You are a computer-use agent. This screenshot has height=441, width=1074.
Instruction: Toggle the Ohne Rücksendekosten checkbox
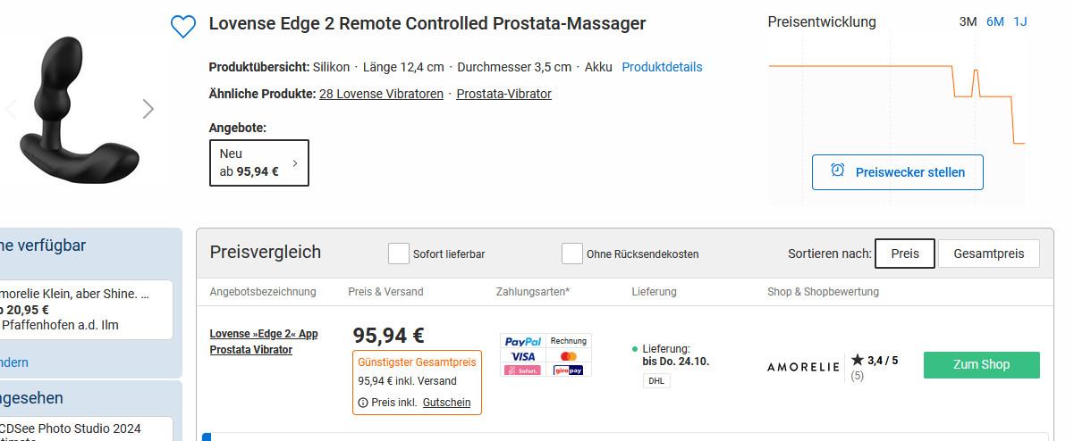point(572,254)
